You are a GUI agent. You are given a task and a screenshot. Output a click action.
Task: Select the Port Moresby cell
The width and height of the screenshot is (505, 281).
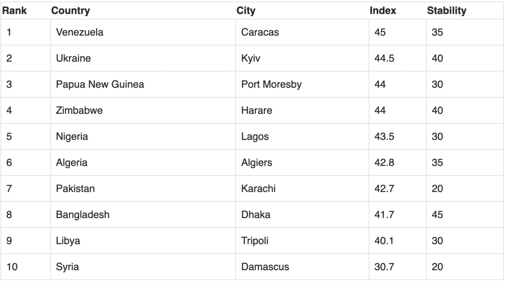(302, 84)
